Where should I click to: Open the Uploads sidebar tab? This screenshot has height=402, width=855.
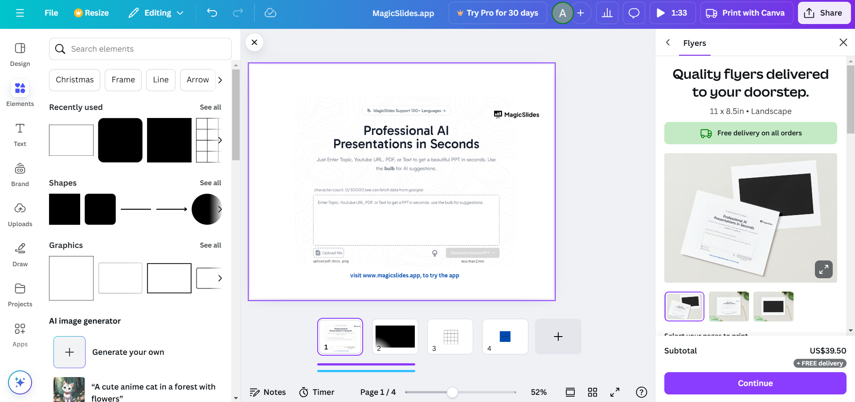point(20,215)
